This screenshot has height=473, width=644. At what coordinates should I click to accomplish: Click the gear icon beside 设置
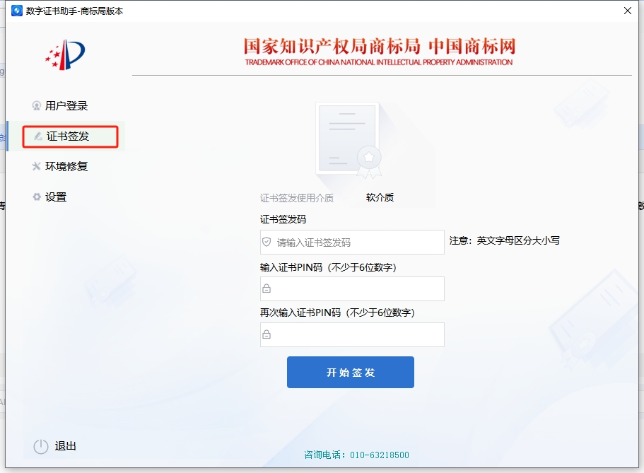[37, 197]
